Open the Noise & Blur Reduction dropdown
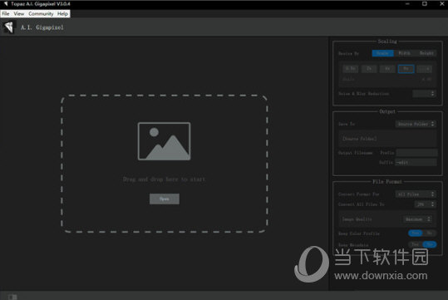Viewport: 448px width, 300px height. coord(424,93)
